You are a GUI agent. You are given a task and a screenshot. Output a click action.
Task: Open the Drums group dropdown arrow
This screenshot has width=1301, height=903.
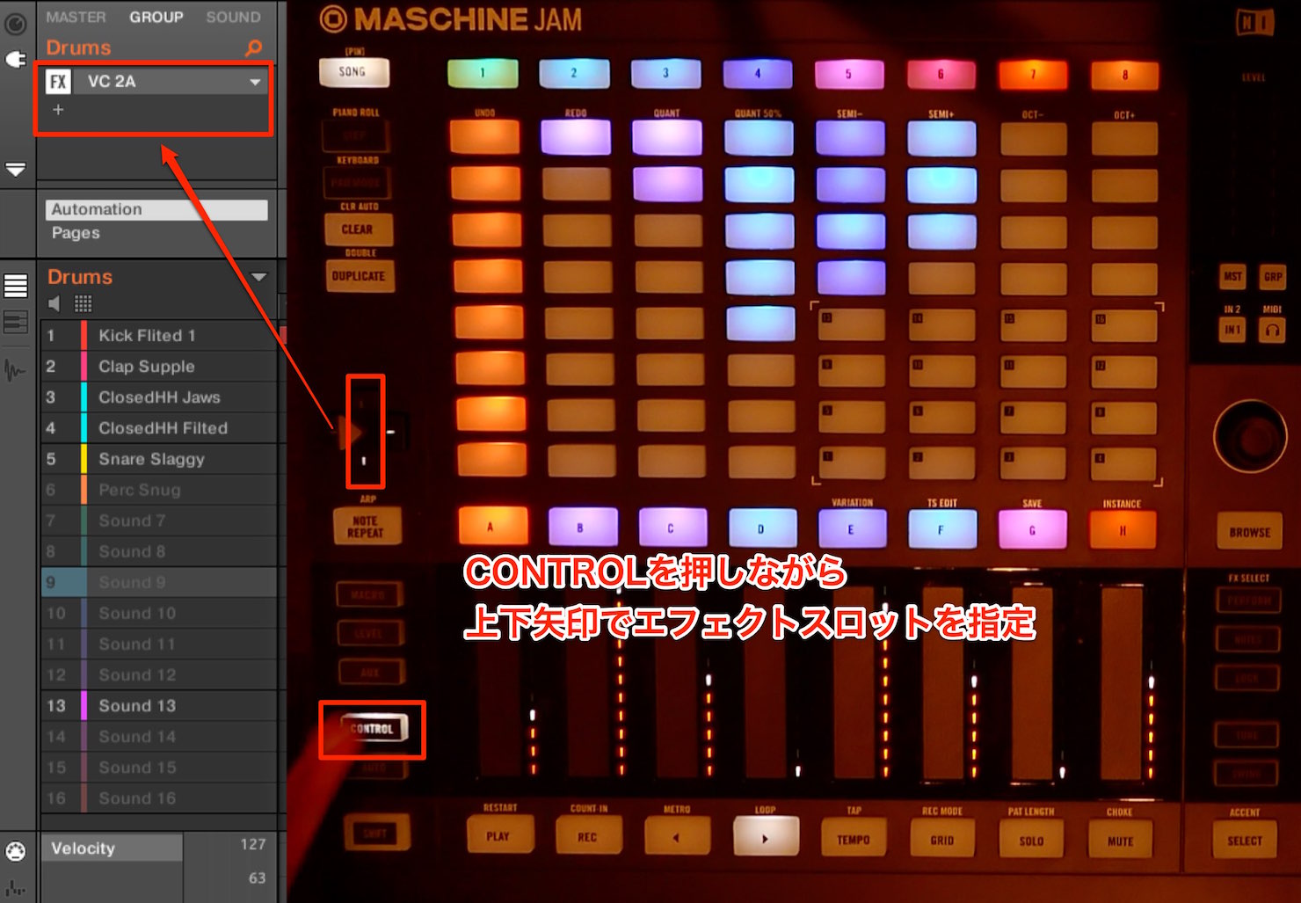(x=259, y=277)
